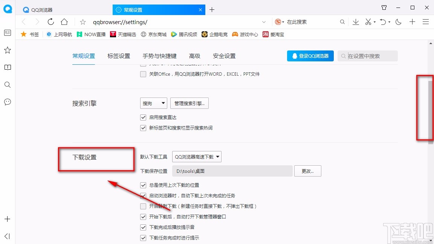Open the default download tool dropdown
The image size is (434, 244).
[197, 156]
